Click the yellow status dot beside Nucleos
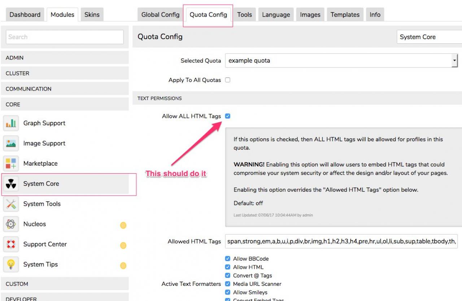462x301 pixels. pyautogui.click(x=123, y=226)
